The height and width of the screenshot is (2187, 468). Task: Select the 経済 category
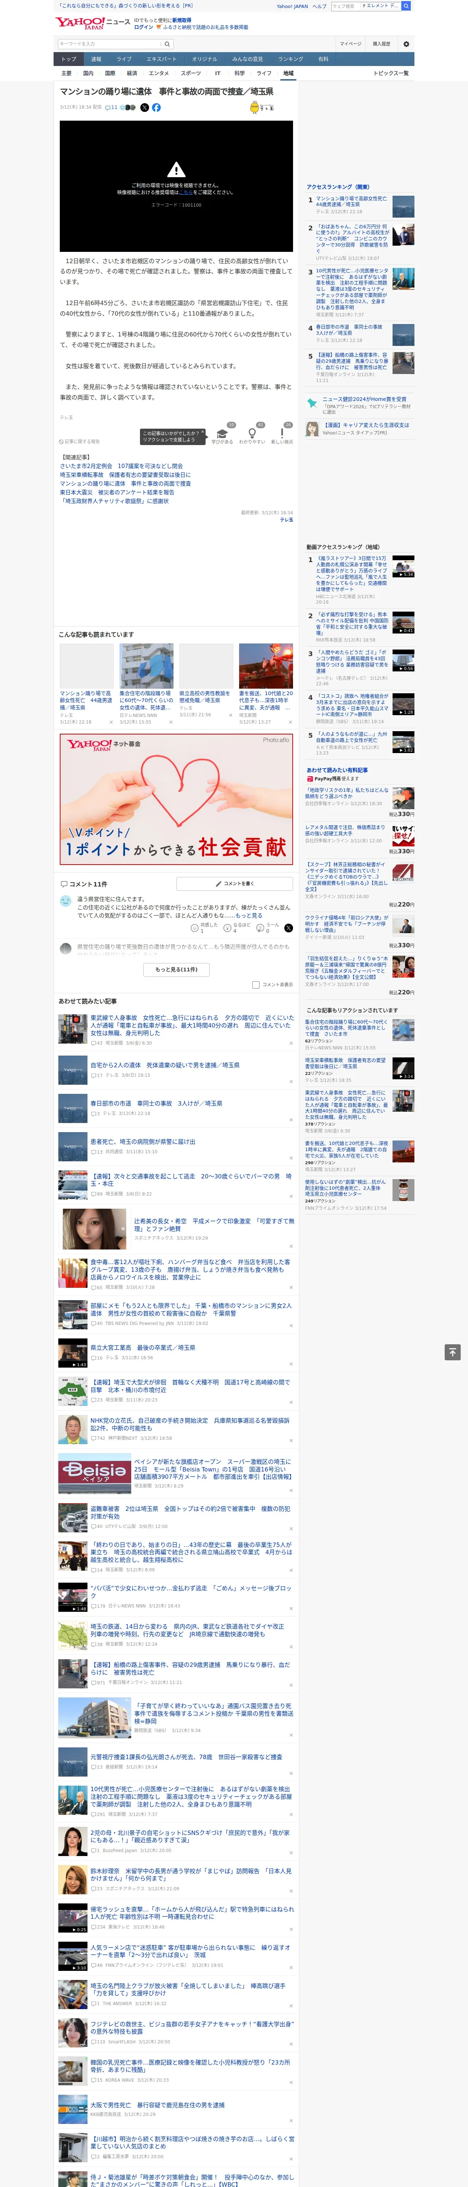click(x=132, y=73)
